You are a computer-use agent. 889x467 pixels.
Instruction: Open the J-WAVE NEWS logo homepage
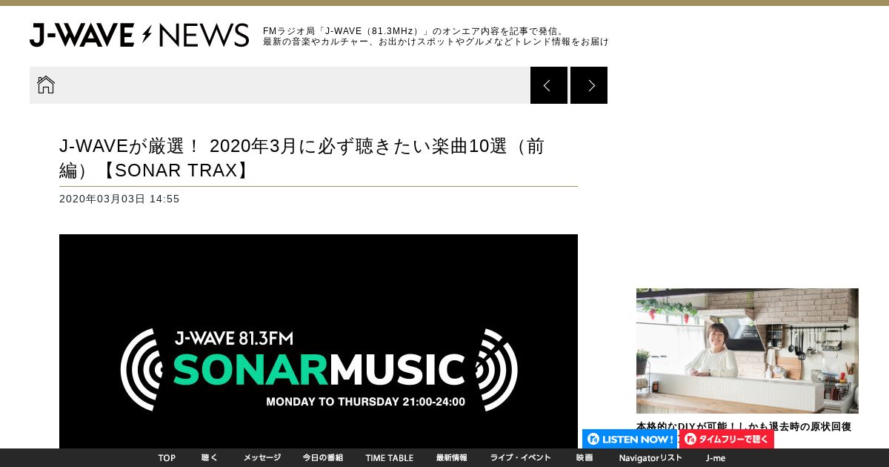pyautogui.click(x=139, y=35)
